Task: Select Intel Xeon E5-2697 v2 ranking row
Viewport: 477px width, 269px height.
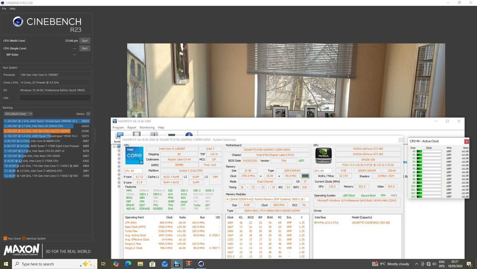Action: 47,151
